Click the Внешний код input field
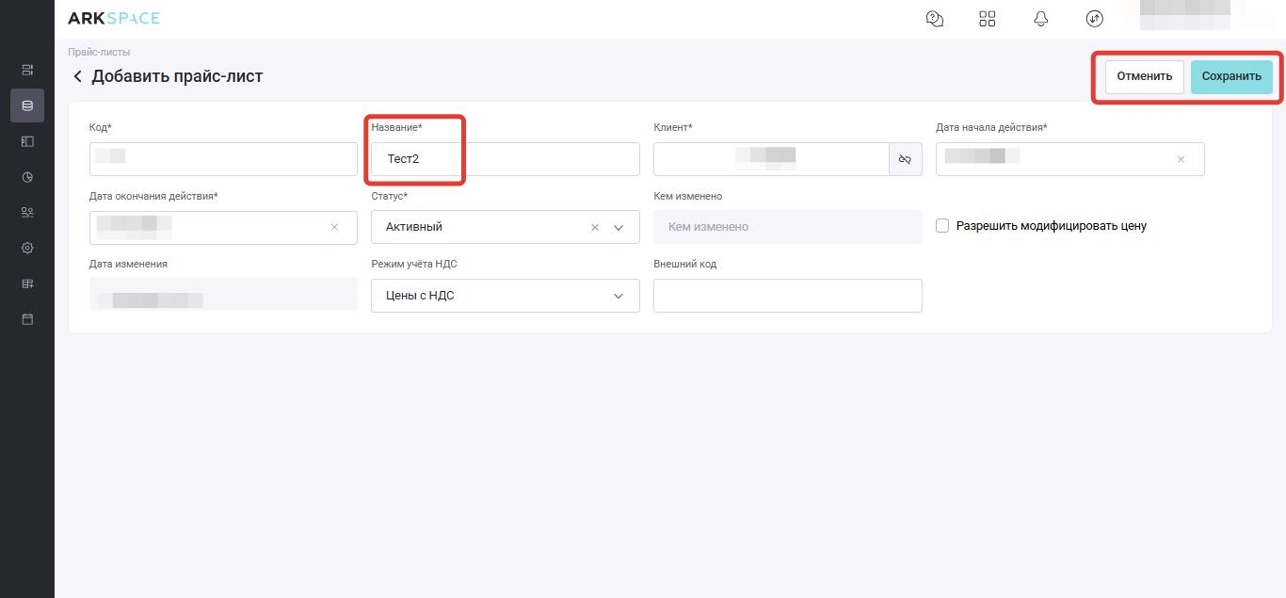The width and height of the screenshot is (1286, 598). pos(787,296)
